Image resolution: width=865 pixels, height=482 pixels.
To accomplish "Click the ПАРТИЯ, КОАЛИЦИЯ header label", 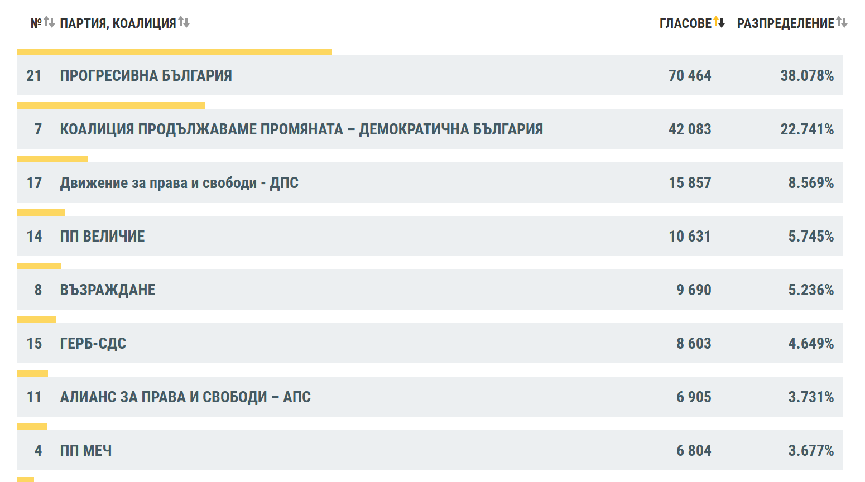I will [x=118, y=23].
